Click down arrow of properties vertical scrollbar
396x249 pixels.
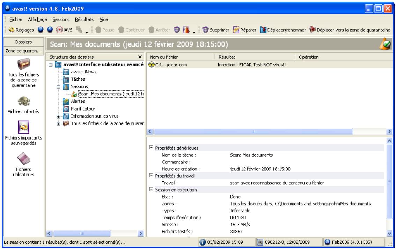[389, 233]
